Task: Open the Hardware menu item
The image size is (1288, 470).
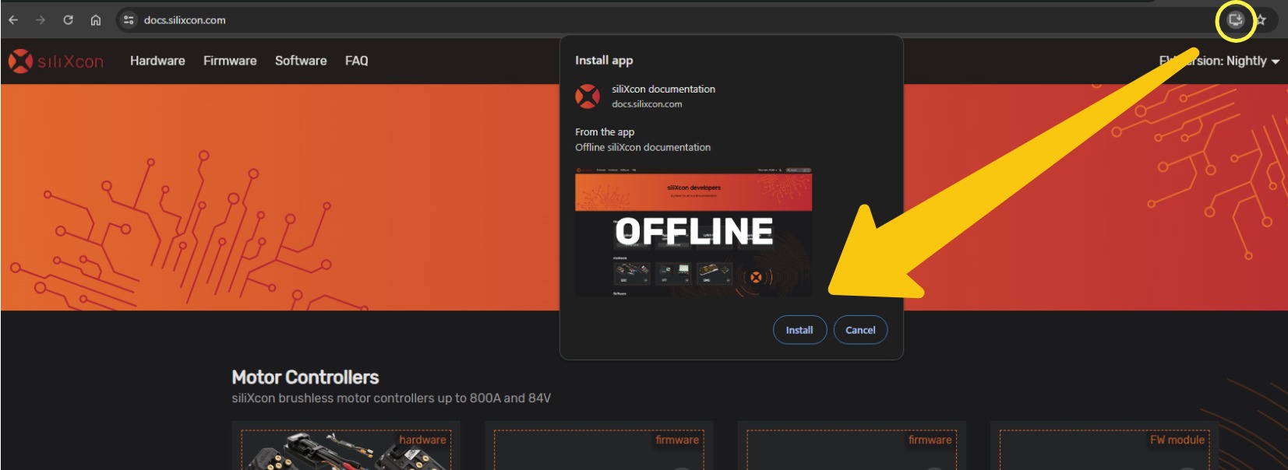Action: (157, 61)
